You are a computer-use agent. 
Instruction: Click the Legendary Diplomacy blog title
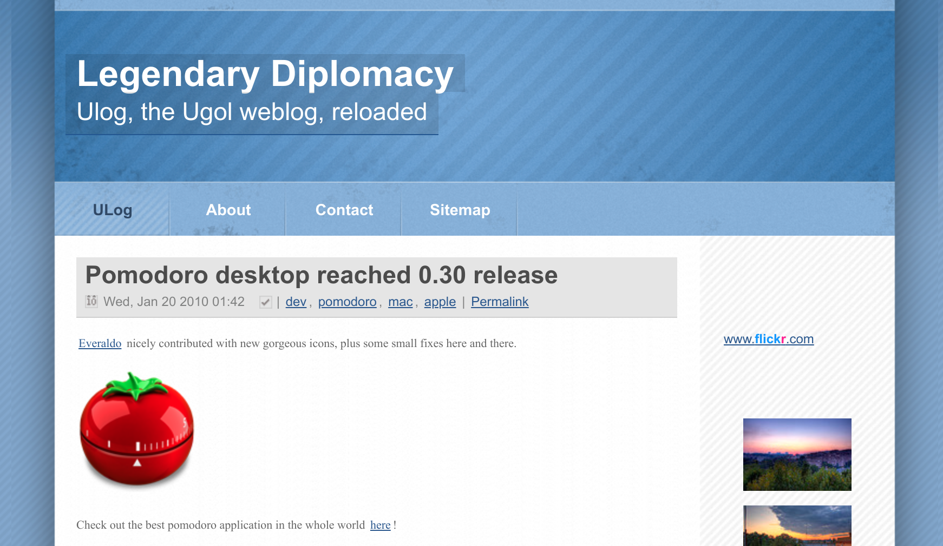tap(265, 75)
